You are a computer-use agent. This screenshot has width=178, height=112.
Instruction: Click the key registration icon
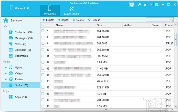point(139,5)
